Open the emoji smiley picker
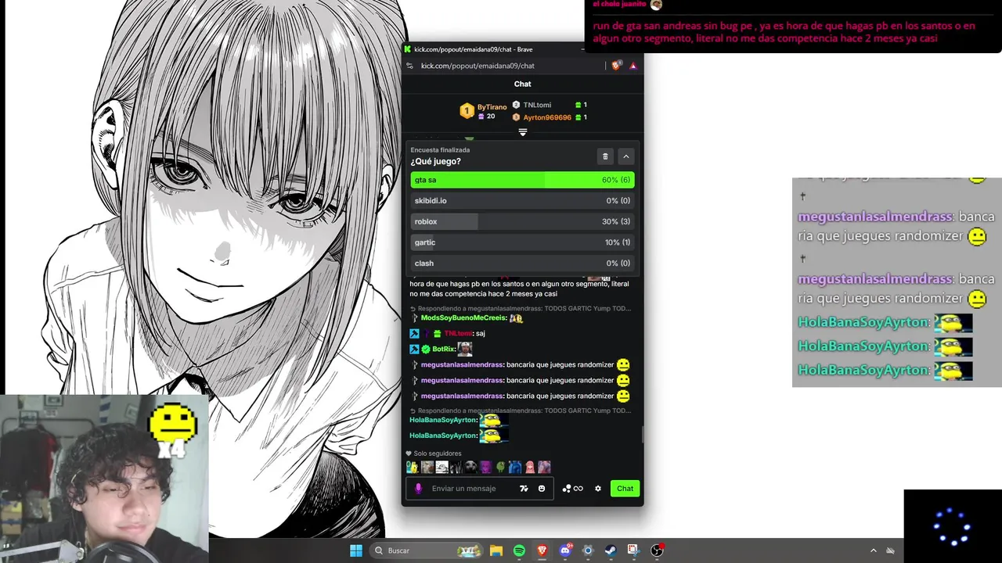The image size is (1002, 563). coord(542,489)
